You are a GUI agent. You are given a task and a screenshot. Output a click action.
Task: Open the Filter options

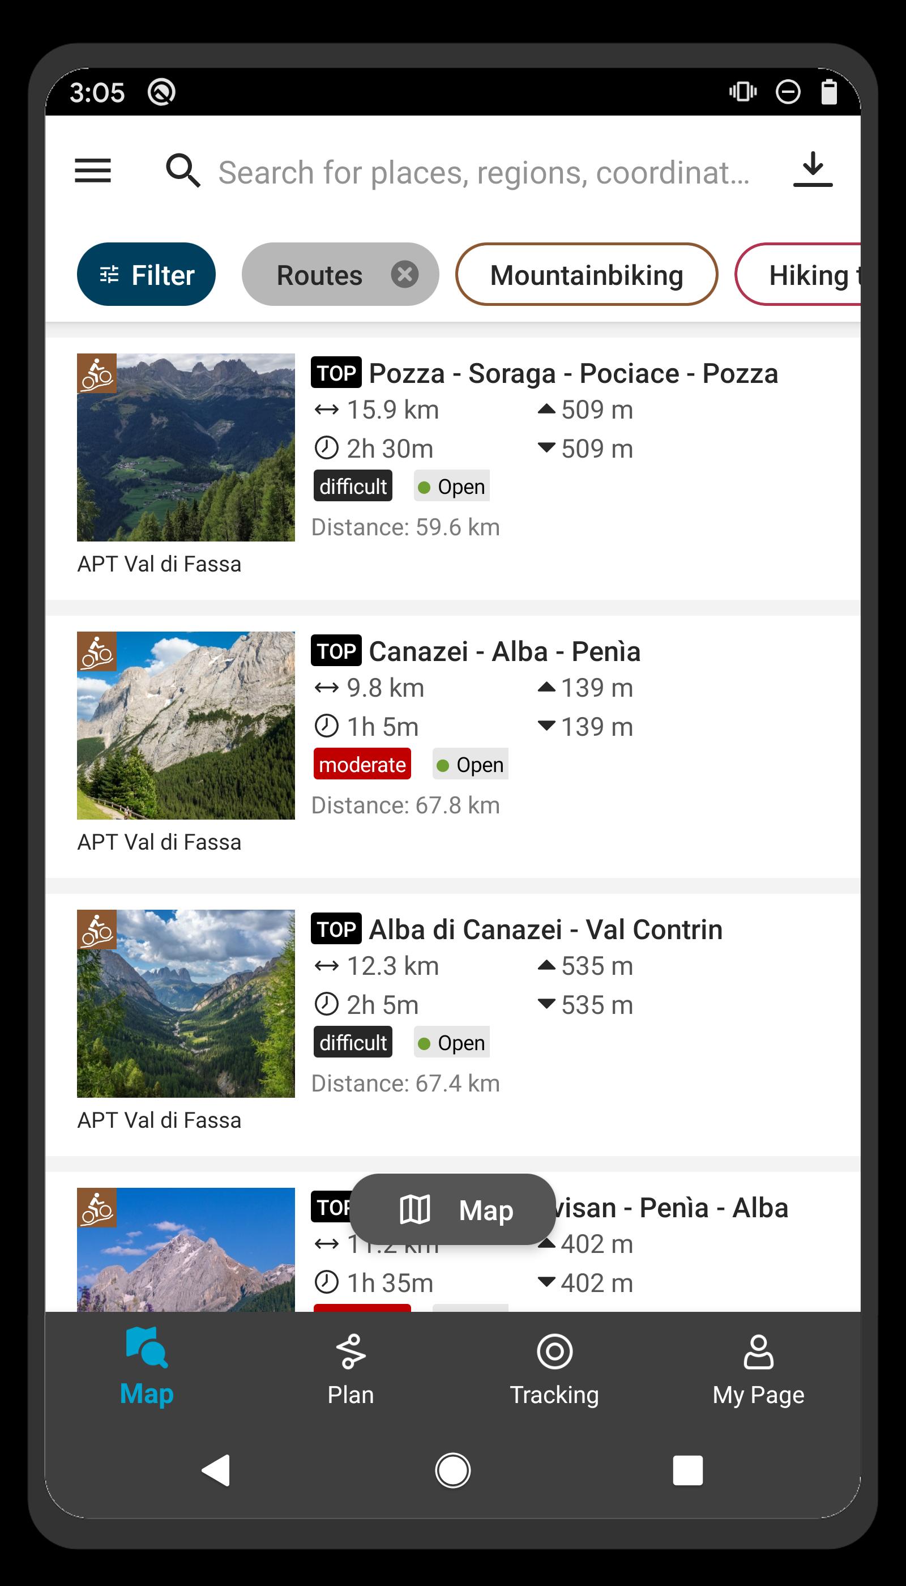click(146, 275)
